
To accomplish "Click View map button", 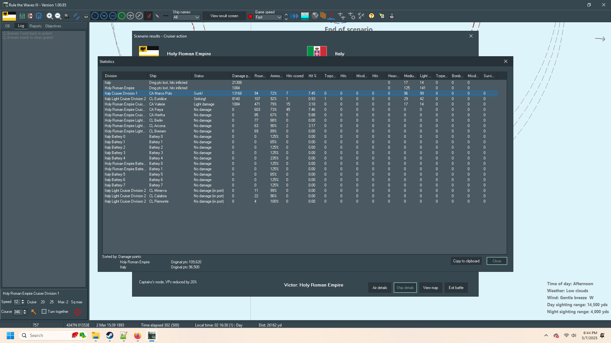I will [431, 288].
